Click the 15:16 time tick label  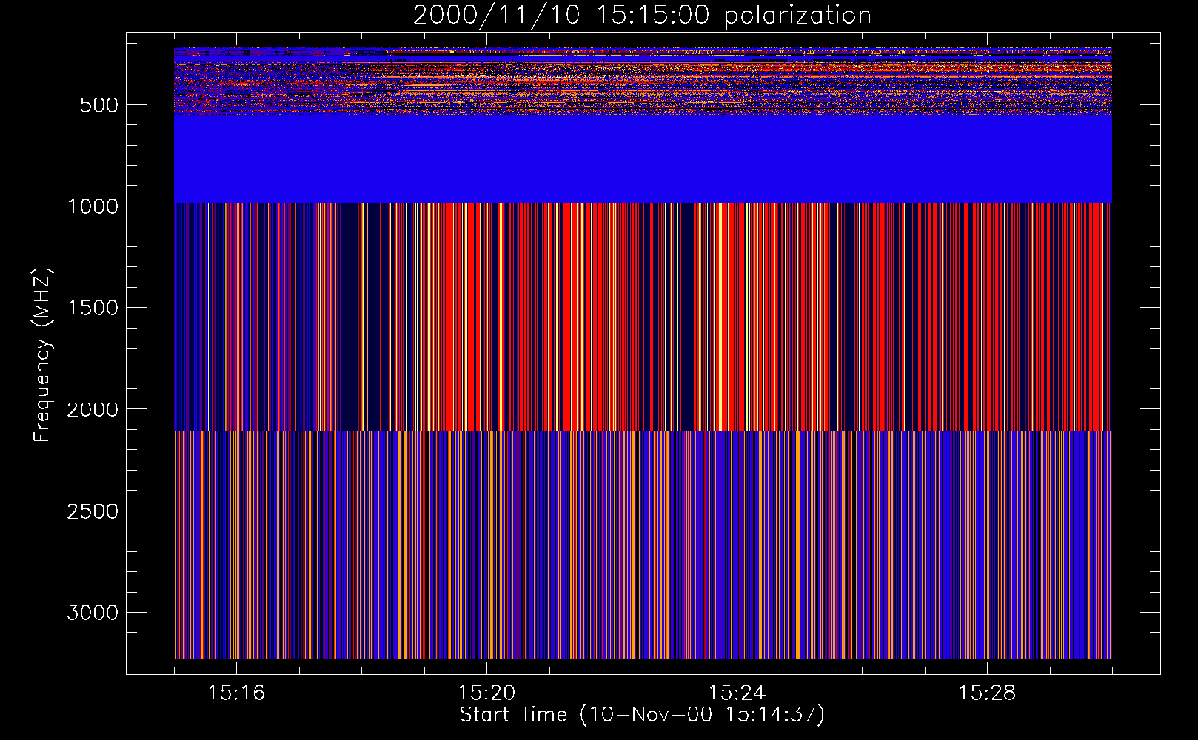(x=236, y=693)
